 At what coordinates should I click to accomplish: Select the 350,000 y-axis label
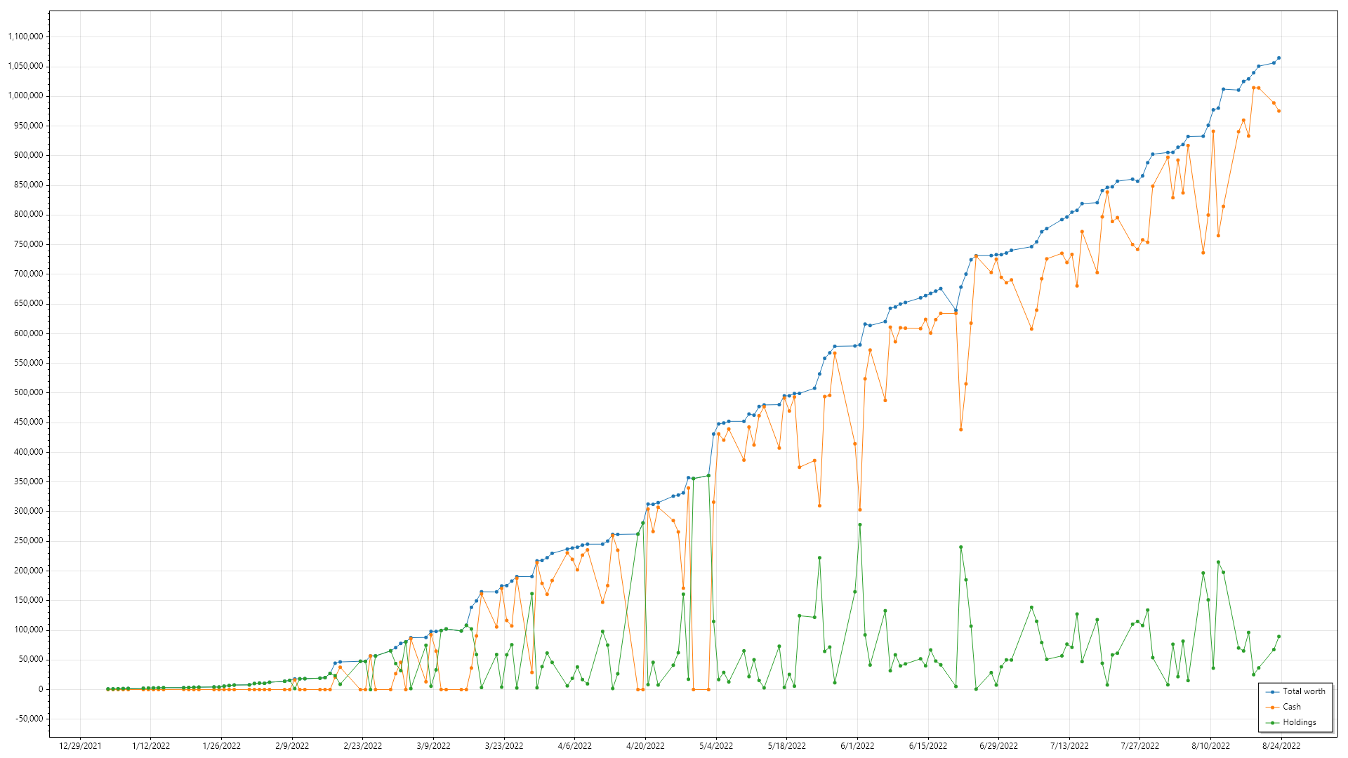tap(29, 481)
